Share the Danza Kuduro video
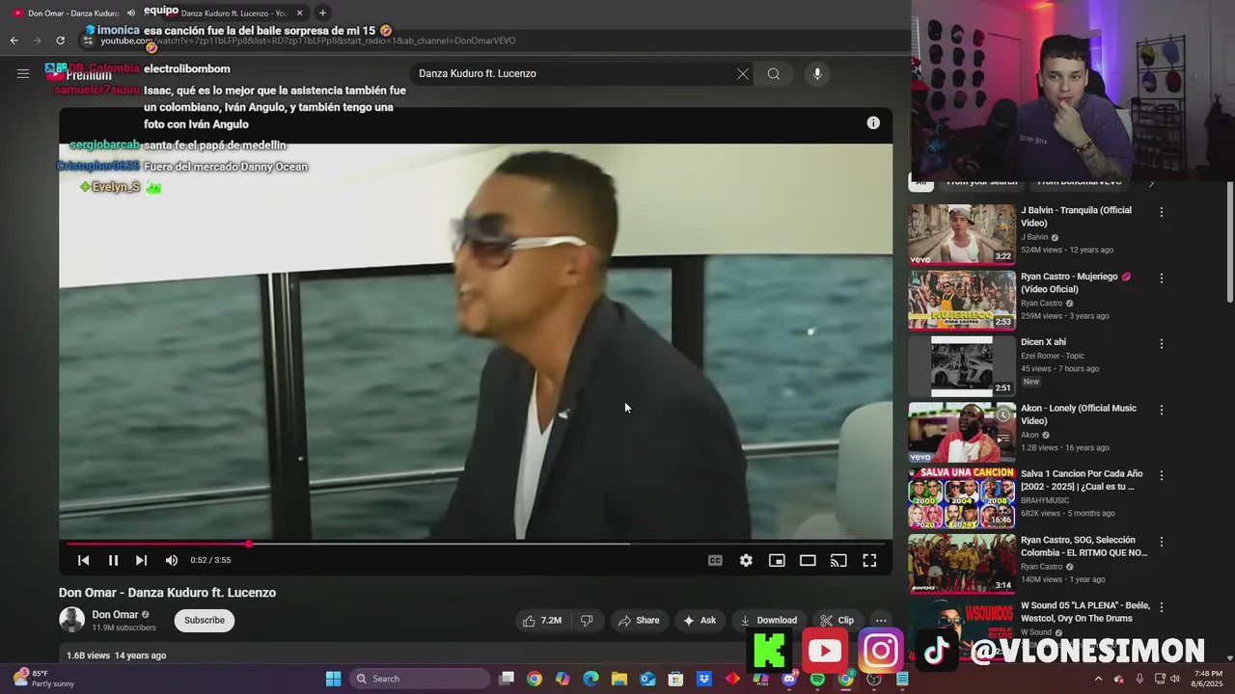The height and width of the screenshot is (694, 1235). (x=639, y=621)
